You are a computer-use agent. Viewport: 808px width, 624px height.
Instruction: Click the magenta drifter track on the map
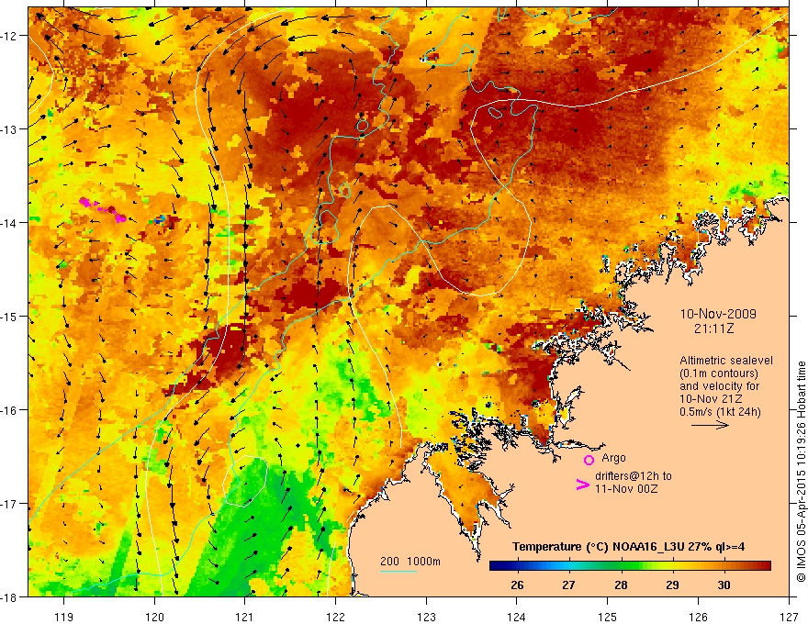pos(103,209)
